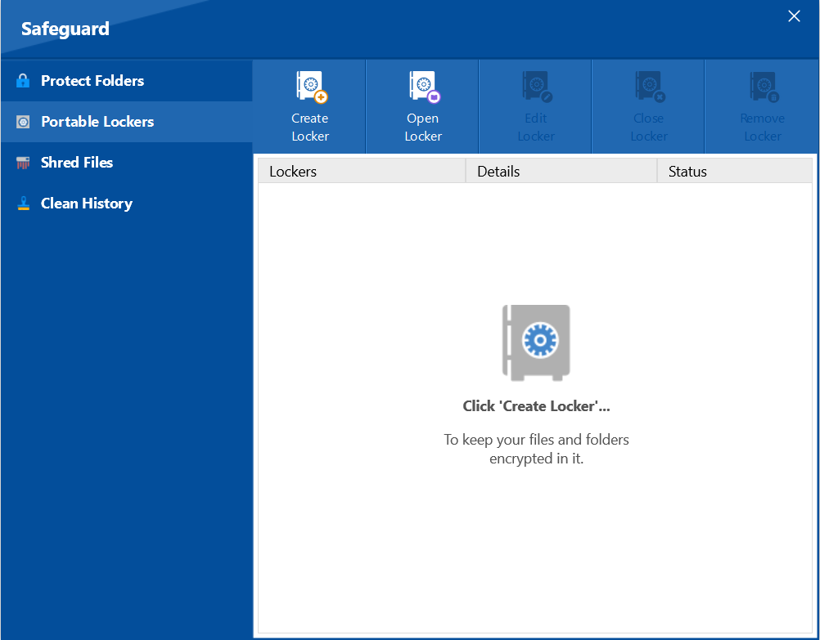The height and width of the screenshot is (640, 820).
Task: Click the grayed Edit Locker icon
Action: tap(537, 87)
